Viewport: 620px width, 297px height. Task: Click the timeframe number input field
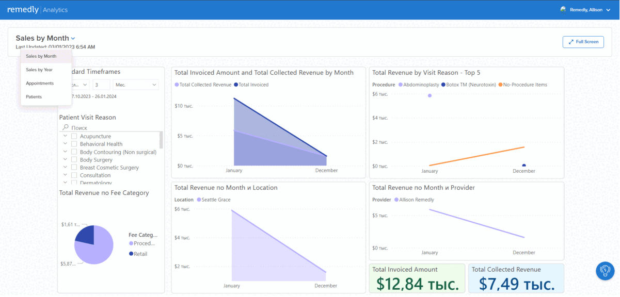101,85
